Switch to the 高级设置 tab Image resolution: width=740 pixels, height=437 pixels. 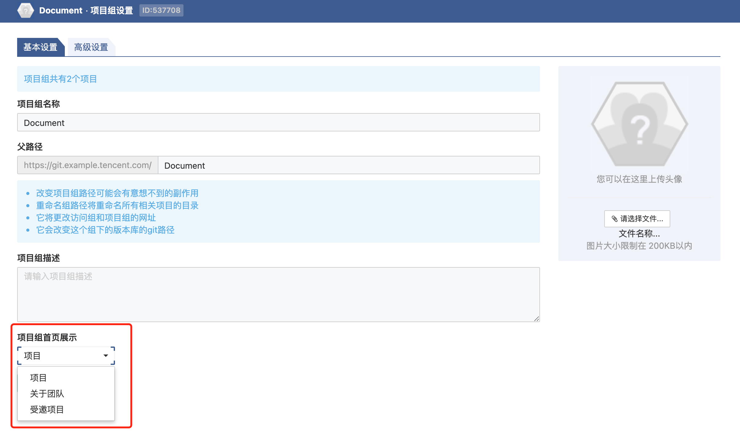click(91, 47)
